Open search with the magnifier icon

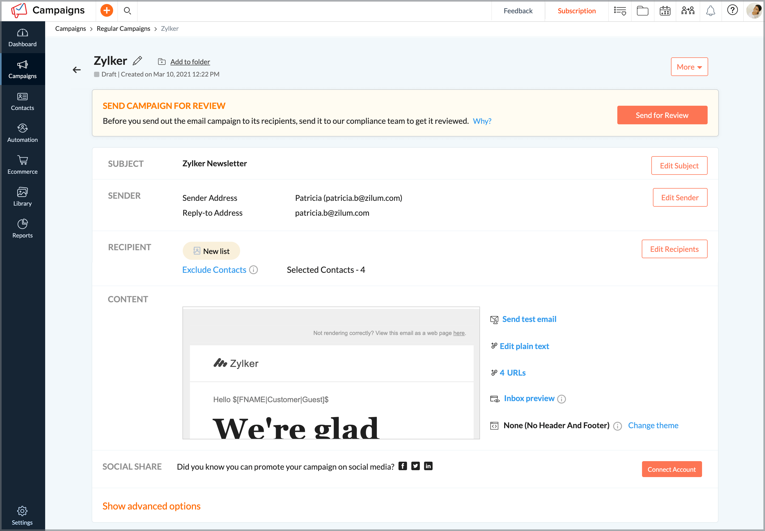(x=127, y=11)
